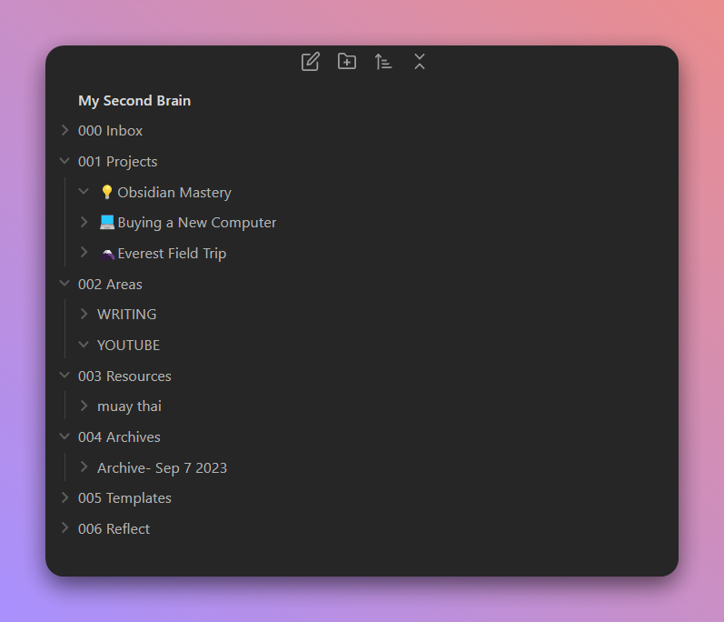
Task: Collapse the YOUTUBE folder chevron
Action: click(x=84, y=345)
